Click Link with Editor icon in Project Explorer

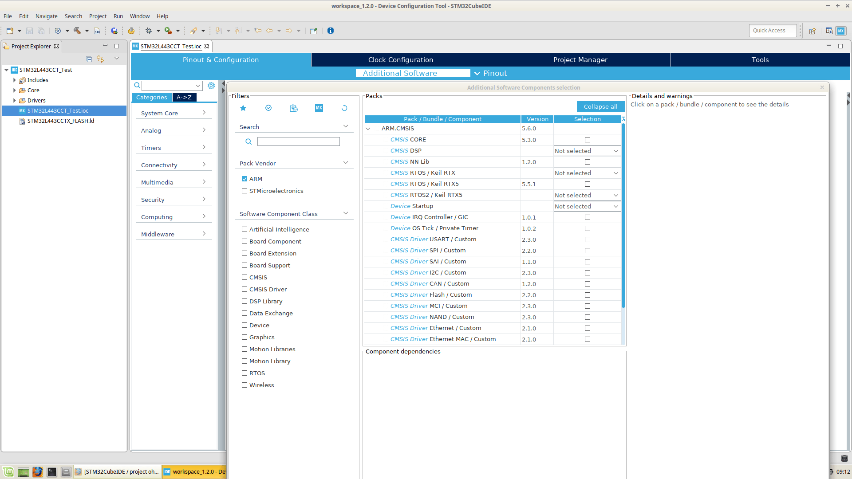click(x=100, y=59)
